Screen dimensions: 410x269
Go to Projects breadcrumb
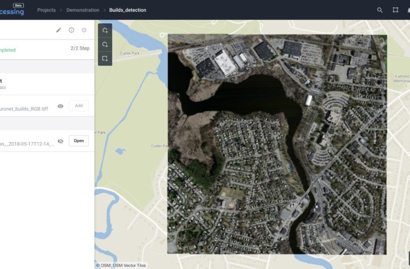coord(46,10)
